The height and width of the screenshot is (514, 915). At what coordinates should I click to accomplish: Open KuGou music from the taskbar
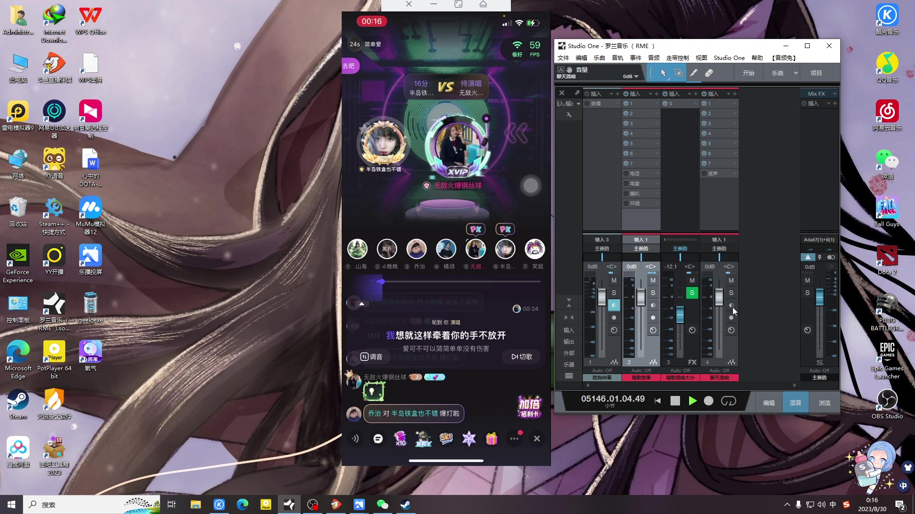tap(219, 504)
